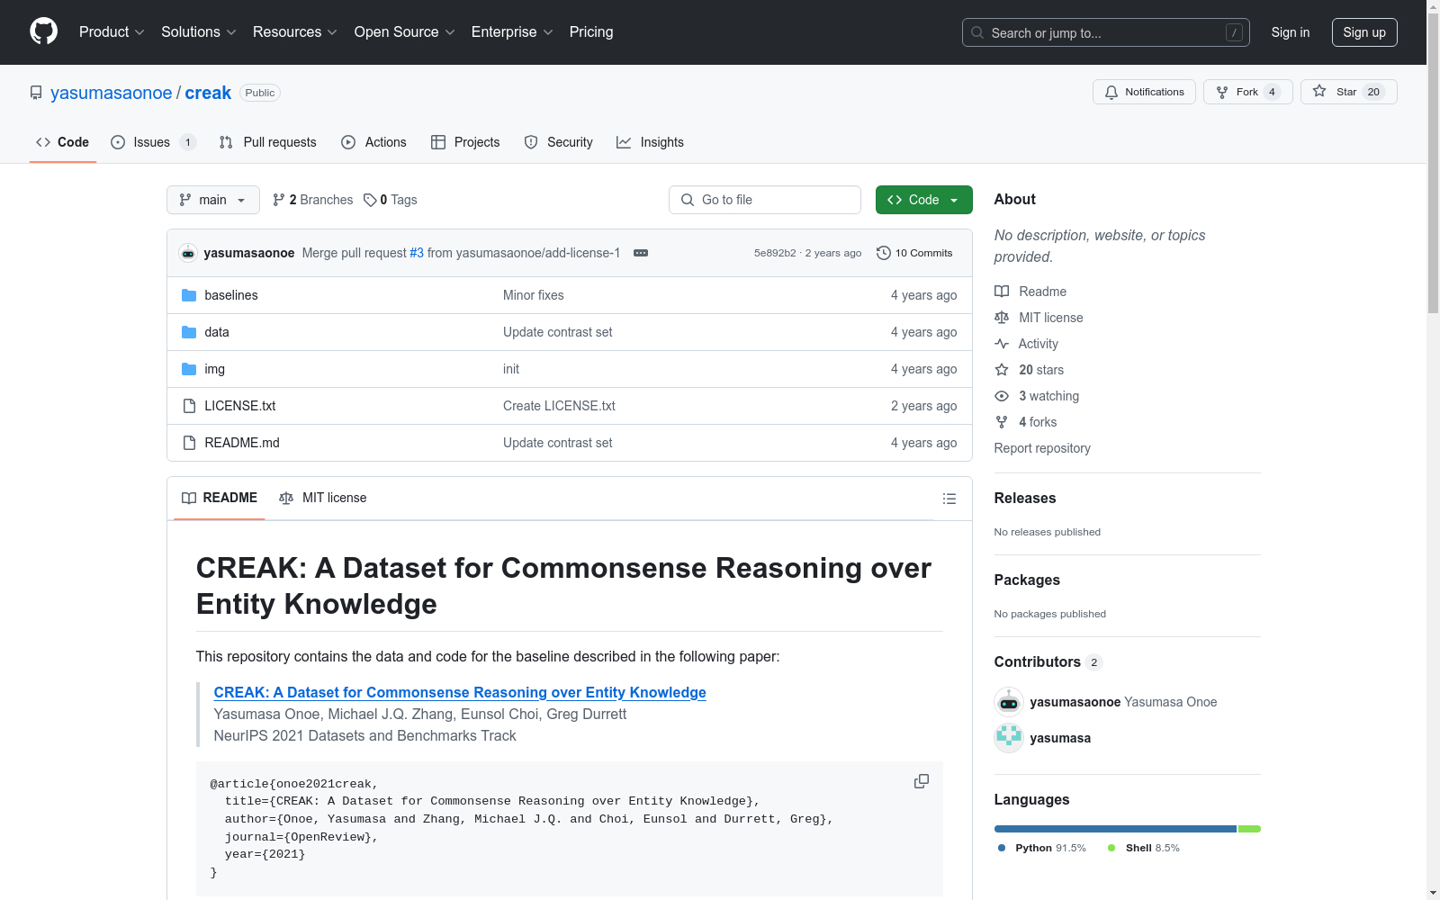This screenshot has height=900, width=1440.
Task: Click Report repository link
Action: 1042,448
